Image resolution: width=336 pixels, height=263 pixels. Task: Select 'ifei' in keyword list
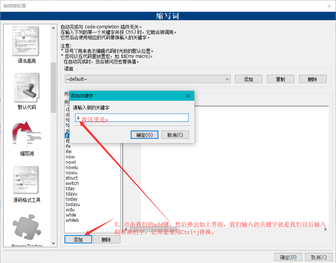click(69, 152)
